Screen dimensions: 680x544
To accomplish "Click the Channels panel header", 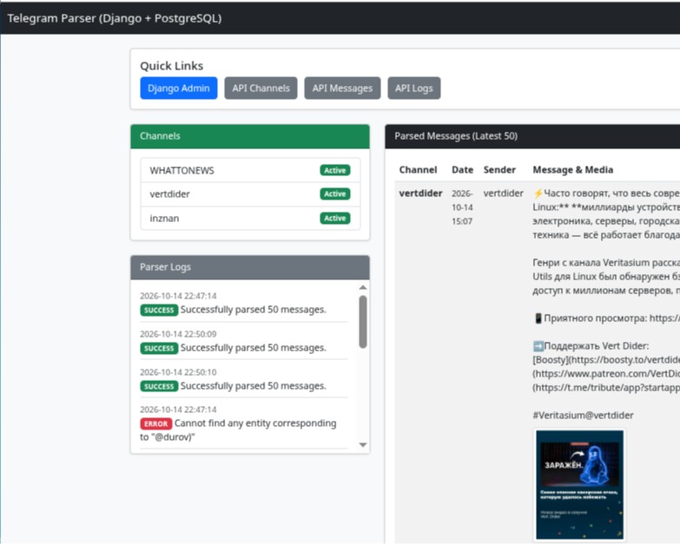I will click(x=250, y=136).
